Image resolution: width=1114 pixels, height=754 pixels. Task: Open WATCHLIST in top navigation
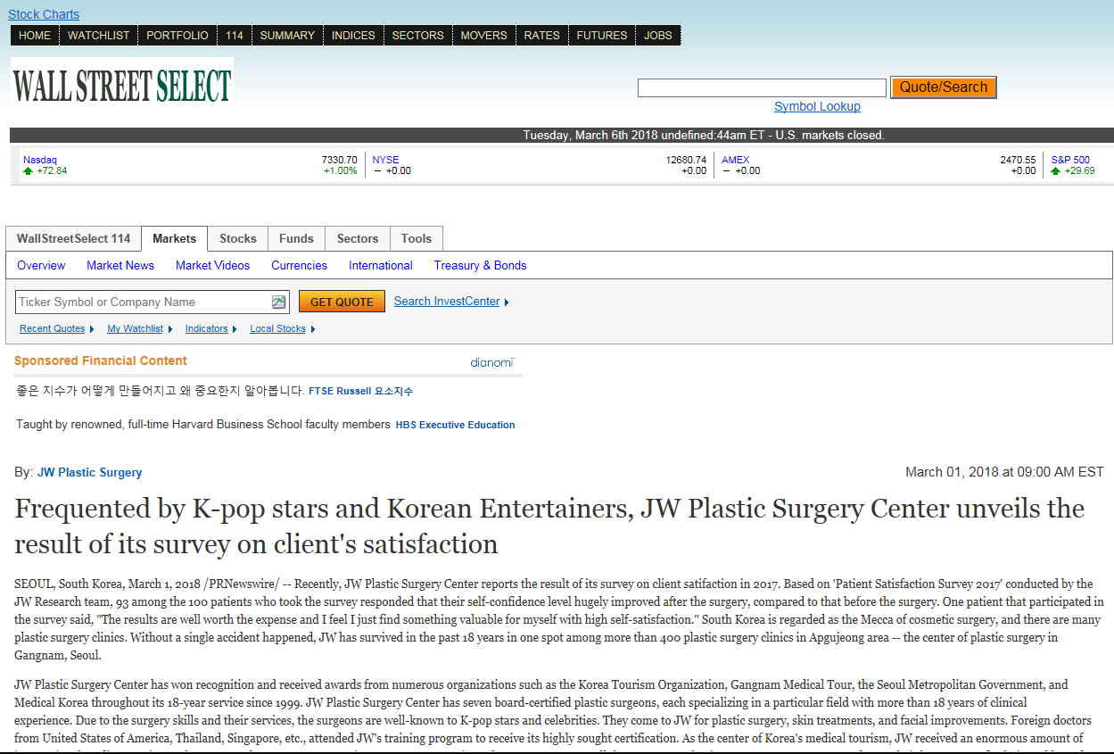pos(99,36)
